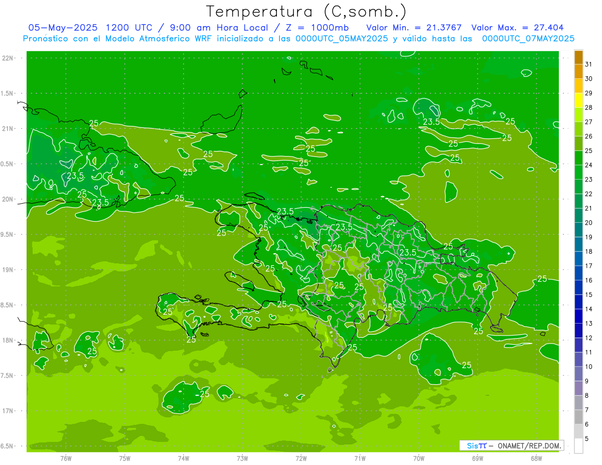
Task: Click the teal colorbar swatch between 19 and 20
Action: [x=578, y=230]
